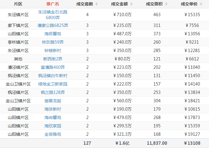This screenshot has height=148, width=209.
Task: Click the ¥240.0万 amount cell
Action: 122,42
